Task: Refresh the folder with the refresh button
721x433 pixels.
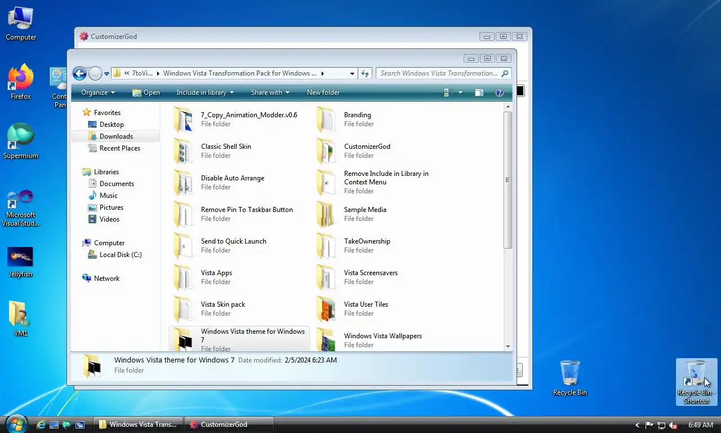Action: [x=365, y=73]
